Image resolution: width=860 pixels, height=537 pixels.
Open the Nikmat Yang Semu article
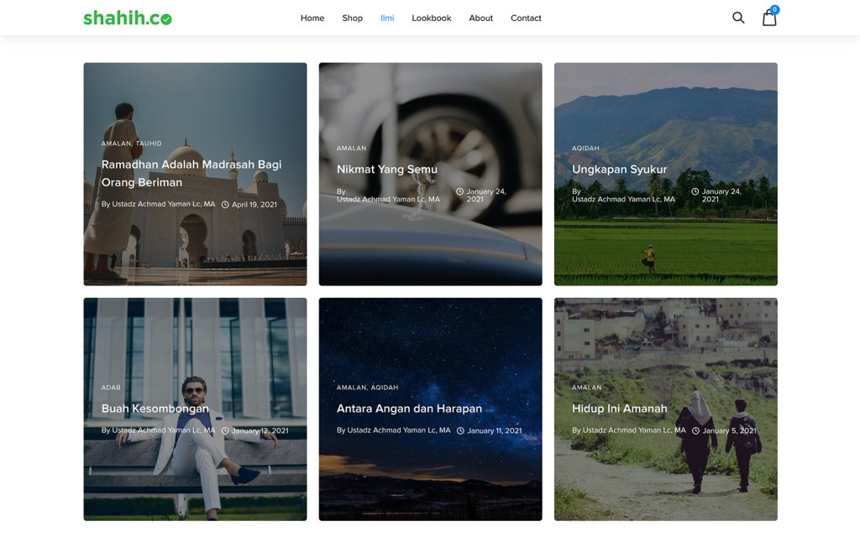coord(387,169)
